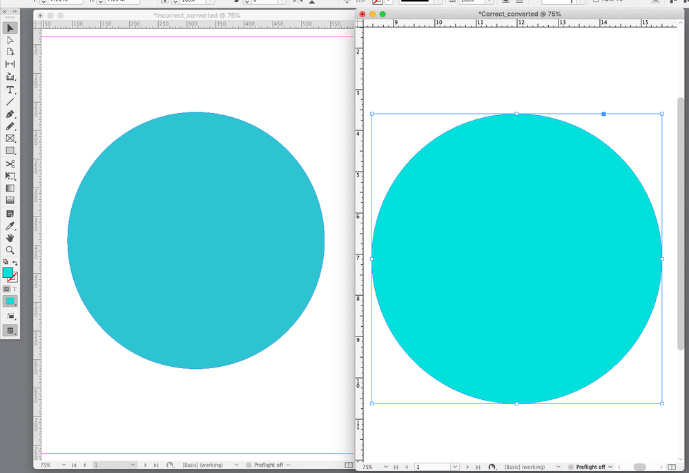689x473 pixels.
Task: Open Preflight off menu in Incorrect_converted window
Action: 289,465
